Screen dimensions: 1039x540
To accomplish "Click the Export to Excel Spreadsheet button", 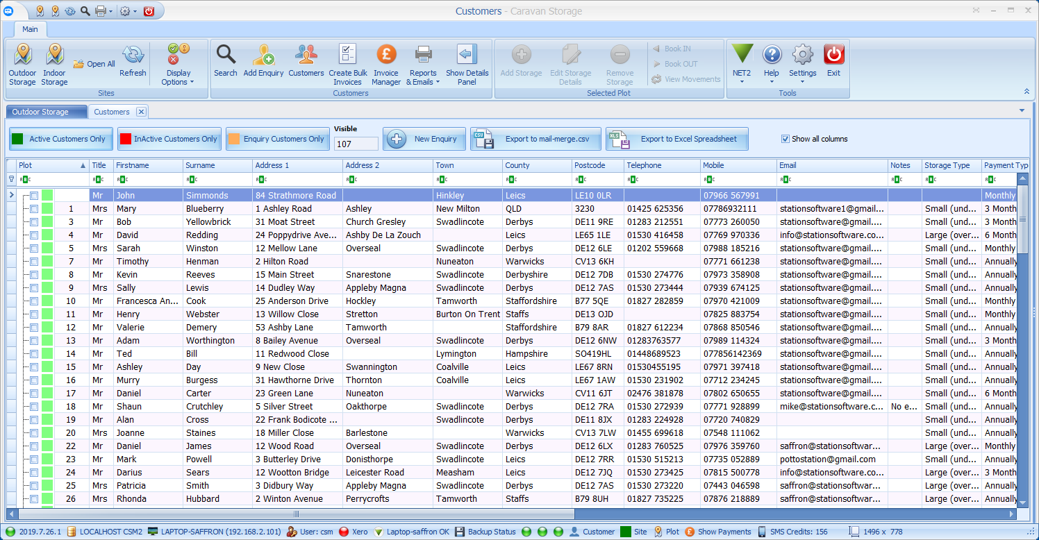I will (x=676, y=138).
